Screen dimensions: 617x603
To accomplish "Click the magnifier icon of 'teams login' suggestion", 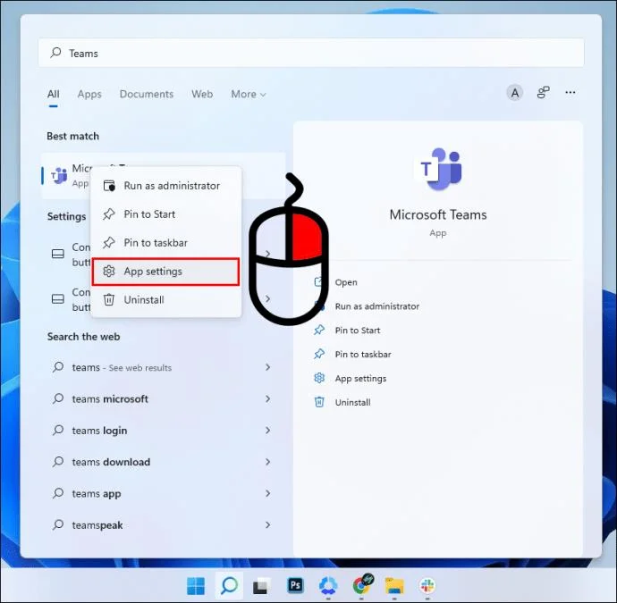I will (x=58, y=430).
